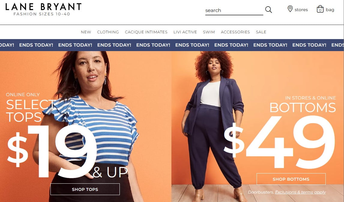Open the NEW menu
The image size is (344, 202).
86,32
